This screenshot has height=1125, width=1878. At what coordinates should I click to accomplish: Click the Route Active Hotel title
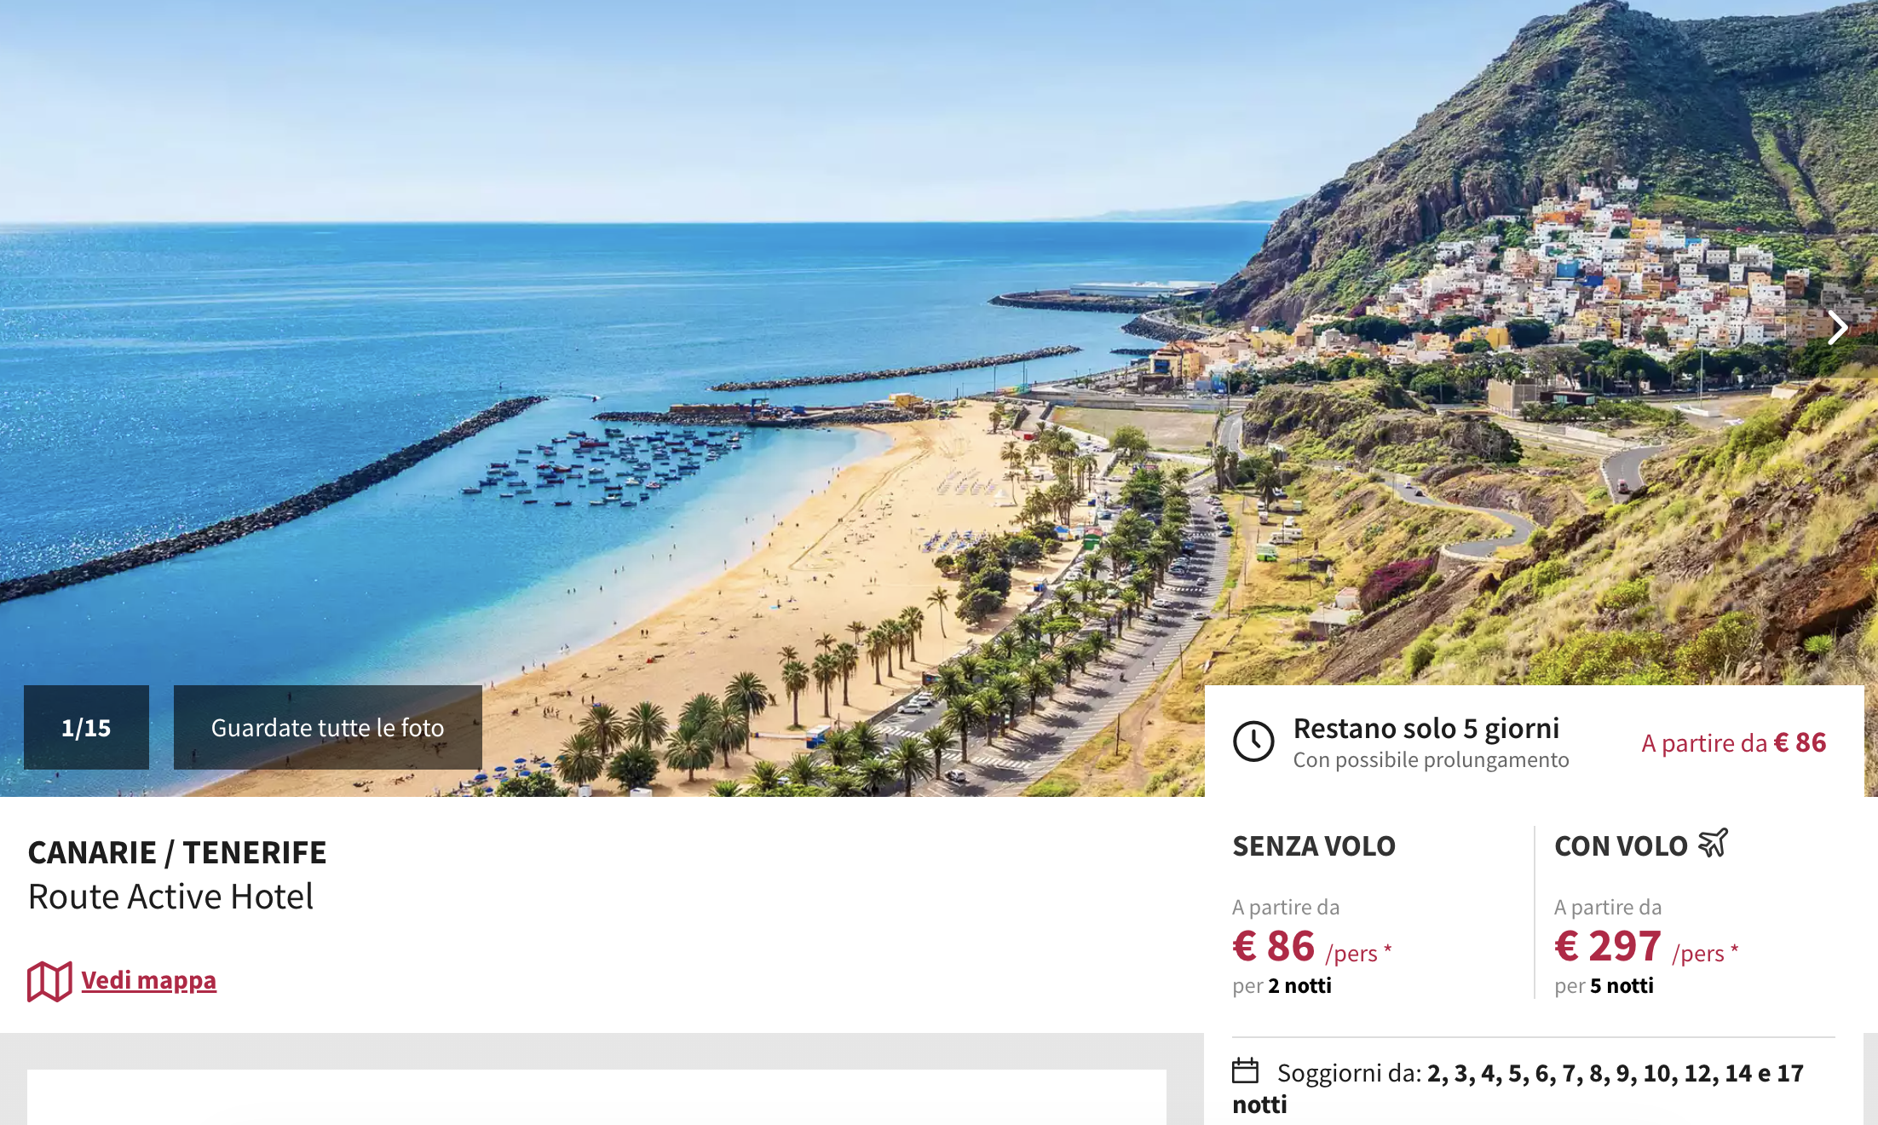(x=170, y=897)
